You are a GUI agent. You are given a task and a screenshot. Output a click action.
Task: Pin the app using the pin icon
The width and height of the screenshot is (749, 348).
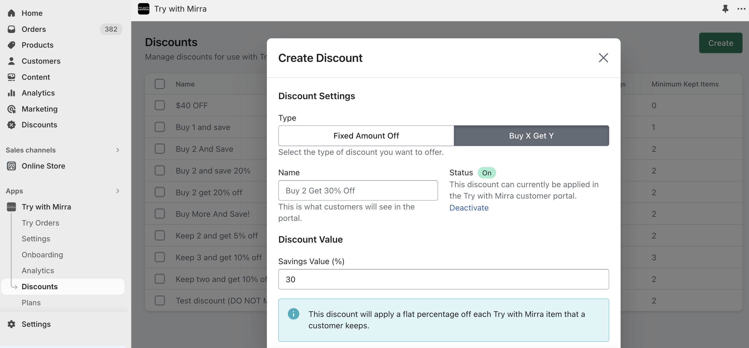point(725,9)
